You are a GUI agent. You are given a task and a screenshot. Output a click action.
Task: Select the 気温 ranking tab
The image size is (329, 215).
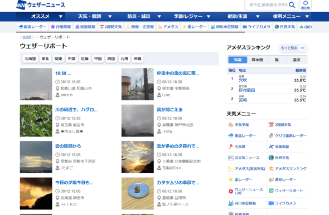click(x=238, y=60)
